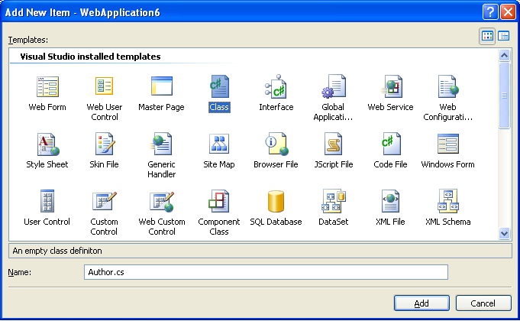520x321 pixels.
Task: Choose the Master Page template
Action: [x=161, y=86]
